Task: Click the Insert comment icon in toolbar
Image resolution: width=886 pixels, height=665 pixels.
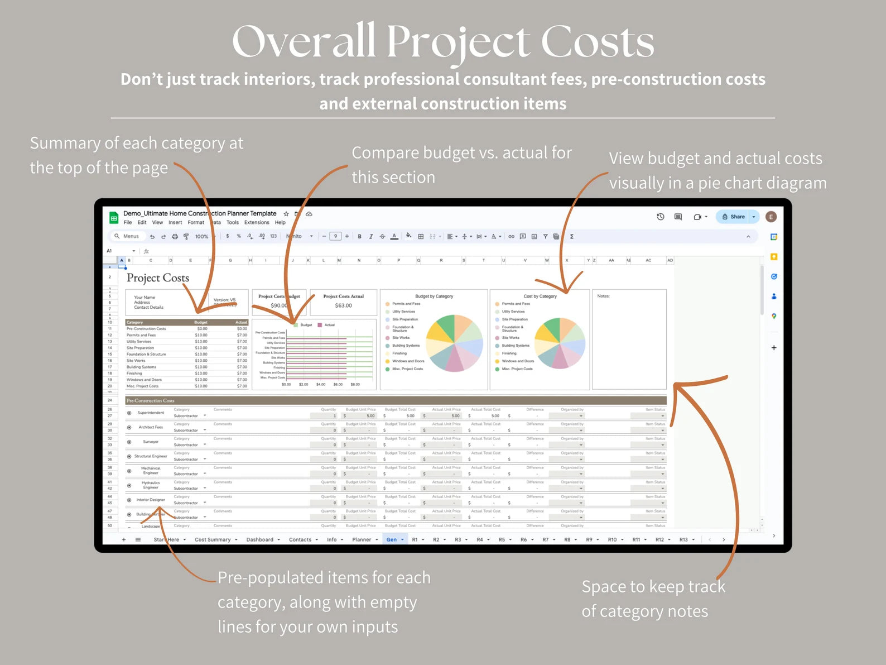Action: (523, 237)
